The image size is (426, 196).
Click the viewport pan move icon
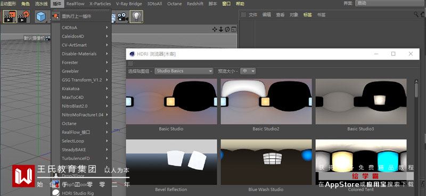(215, 29)
